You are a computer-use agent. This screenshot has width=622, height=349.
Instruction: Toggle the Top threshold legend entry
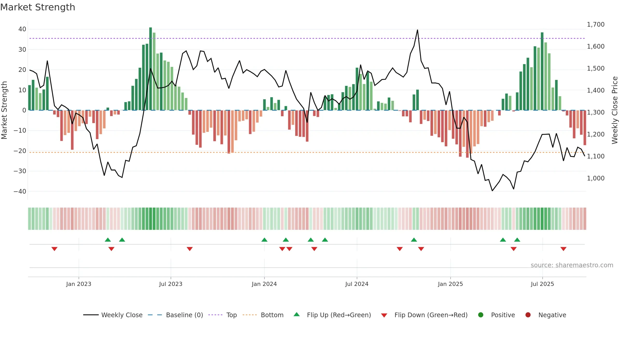click(223, 315)
